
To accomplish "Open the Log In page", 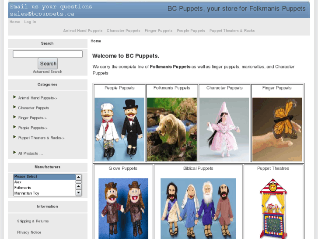I will (x=30, y=22).
